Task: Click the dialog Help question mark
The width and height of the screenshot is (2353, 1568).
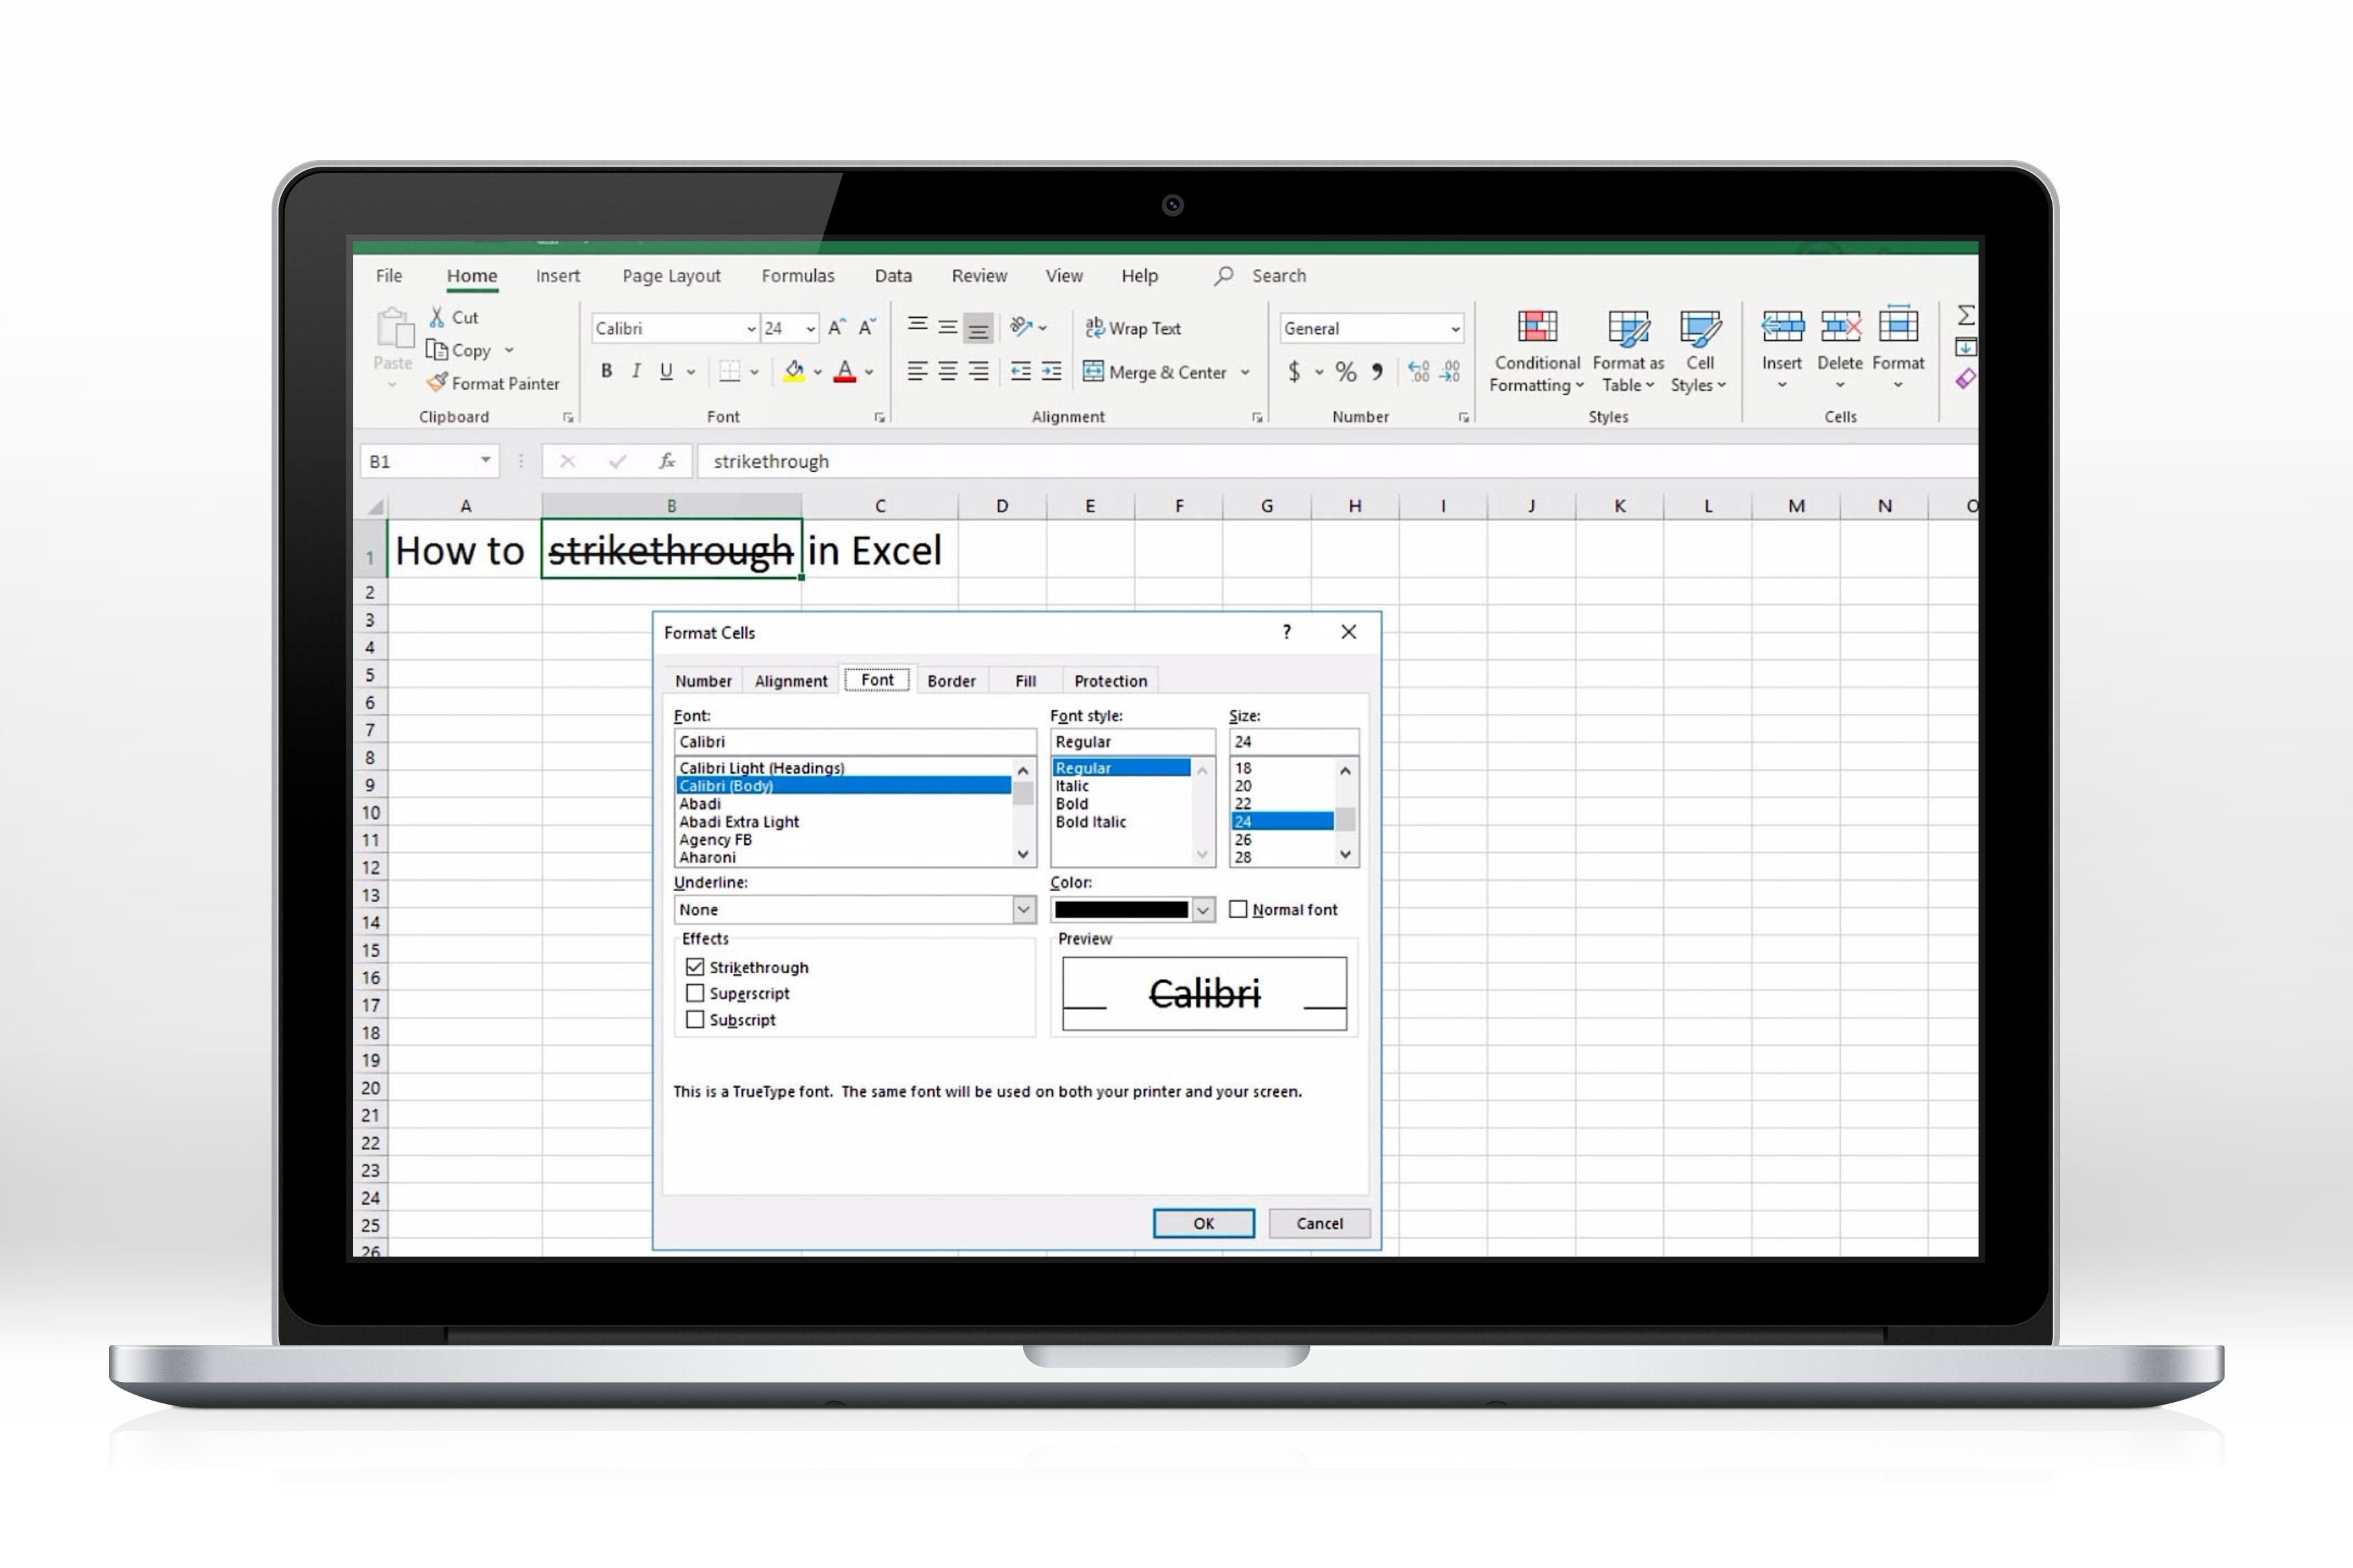Action: [x=1287, y=632]
